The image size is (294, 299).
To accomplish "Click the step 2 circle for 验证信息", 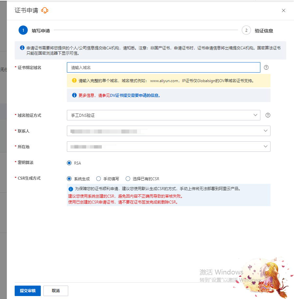I will [x=246, y=30].
